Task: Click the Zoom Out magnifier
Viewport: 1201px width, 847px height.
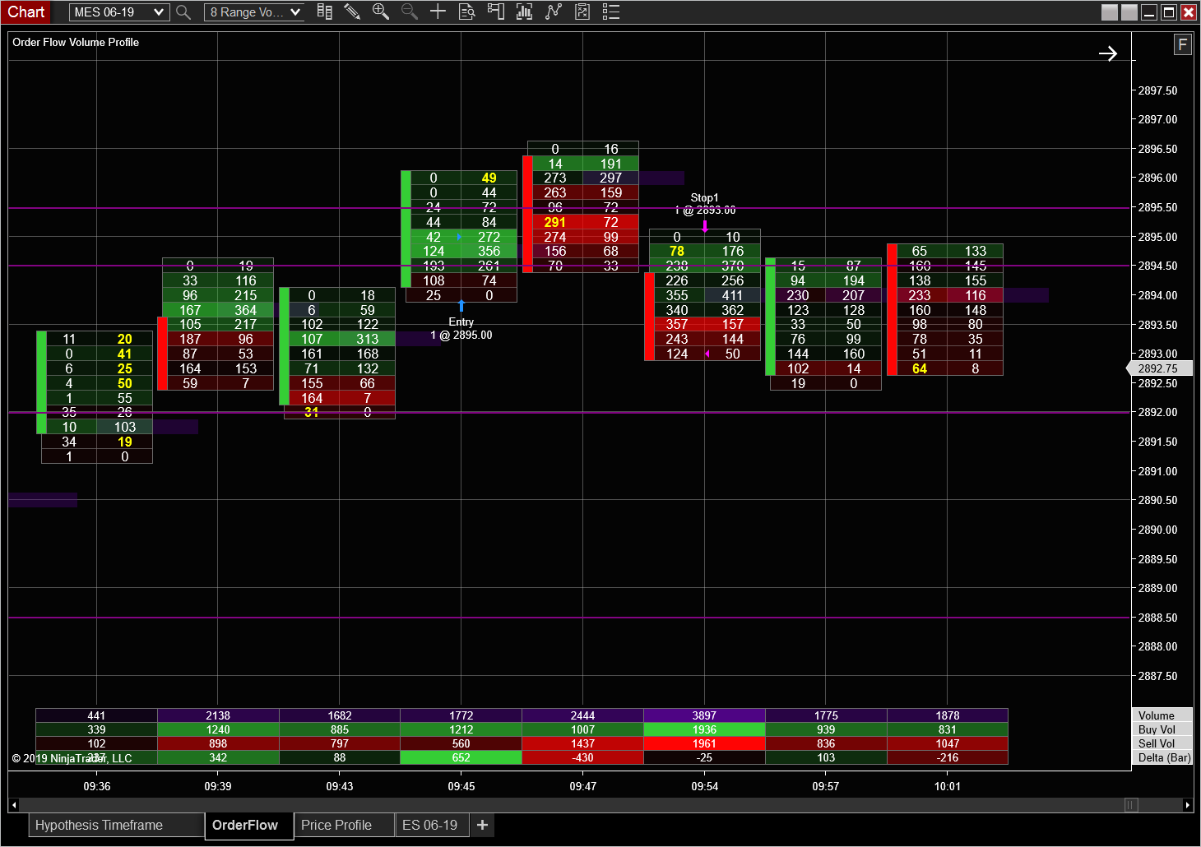Action: 409,12
